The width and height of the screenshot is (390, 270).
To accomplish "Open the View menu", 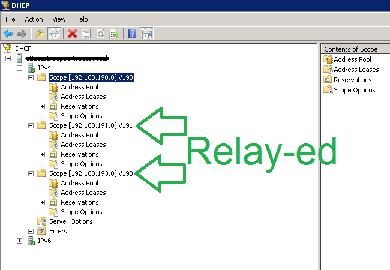I will coord(59,19).
